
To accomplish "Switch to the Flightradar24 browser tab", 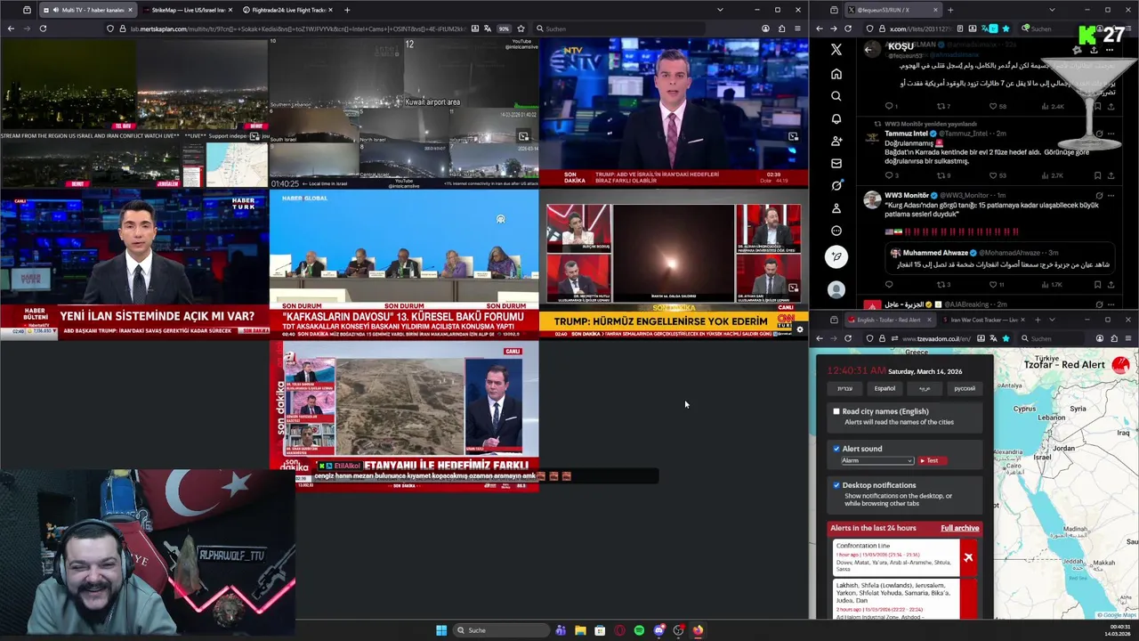I will tap(287, 10).
